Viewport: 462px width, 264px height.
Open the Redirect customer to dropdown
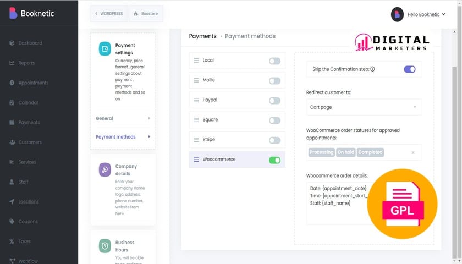364,107
